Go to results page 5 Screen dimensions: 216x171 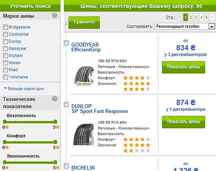click(206, 17)
